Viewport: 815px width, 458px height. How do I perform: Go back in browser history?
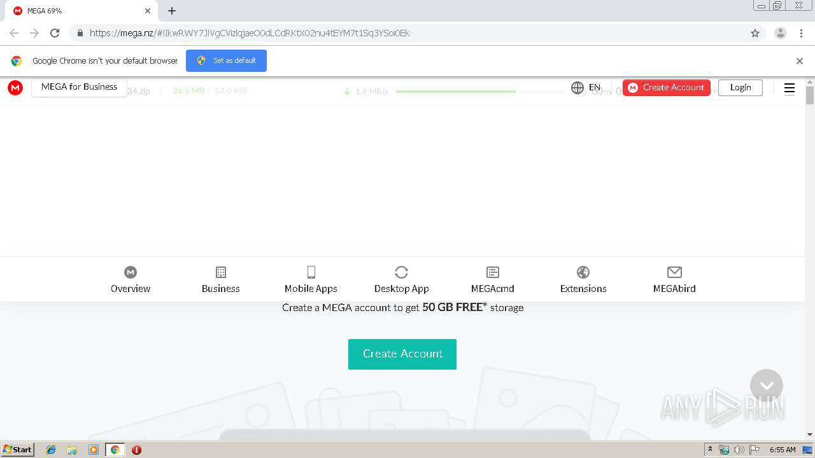pos(14,33)
